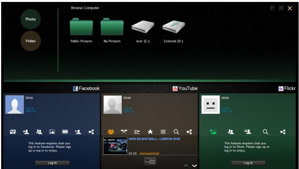
Task: Click the Powered by YouTube badge
Action: click(x=150, y=161)
